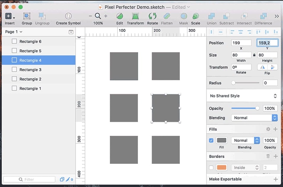
Task: Click the orange border color swatch
Action: coord(222,167)
